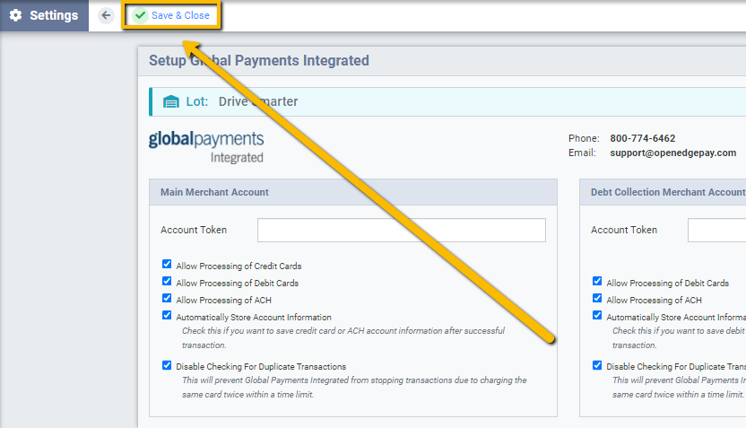The width and height of the screenshot is (746, 428).
Task: Click support@openedgepay.com email address
Action: [673, 153]
